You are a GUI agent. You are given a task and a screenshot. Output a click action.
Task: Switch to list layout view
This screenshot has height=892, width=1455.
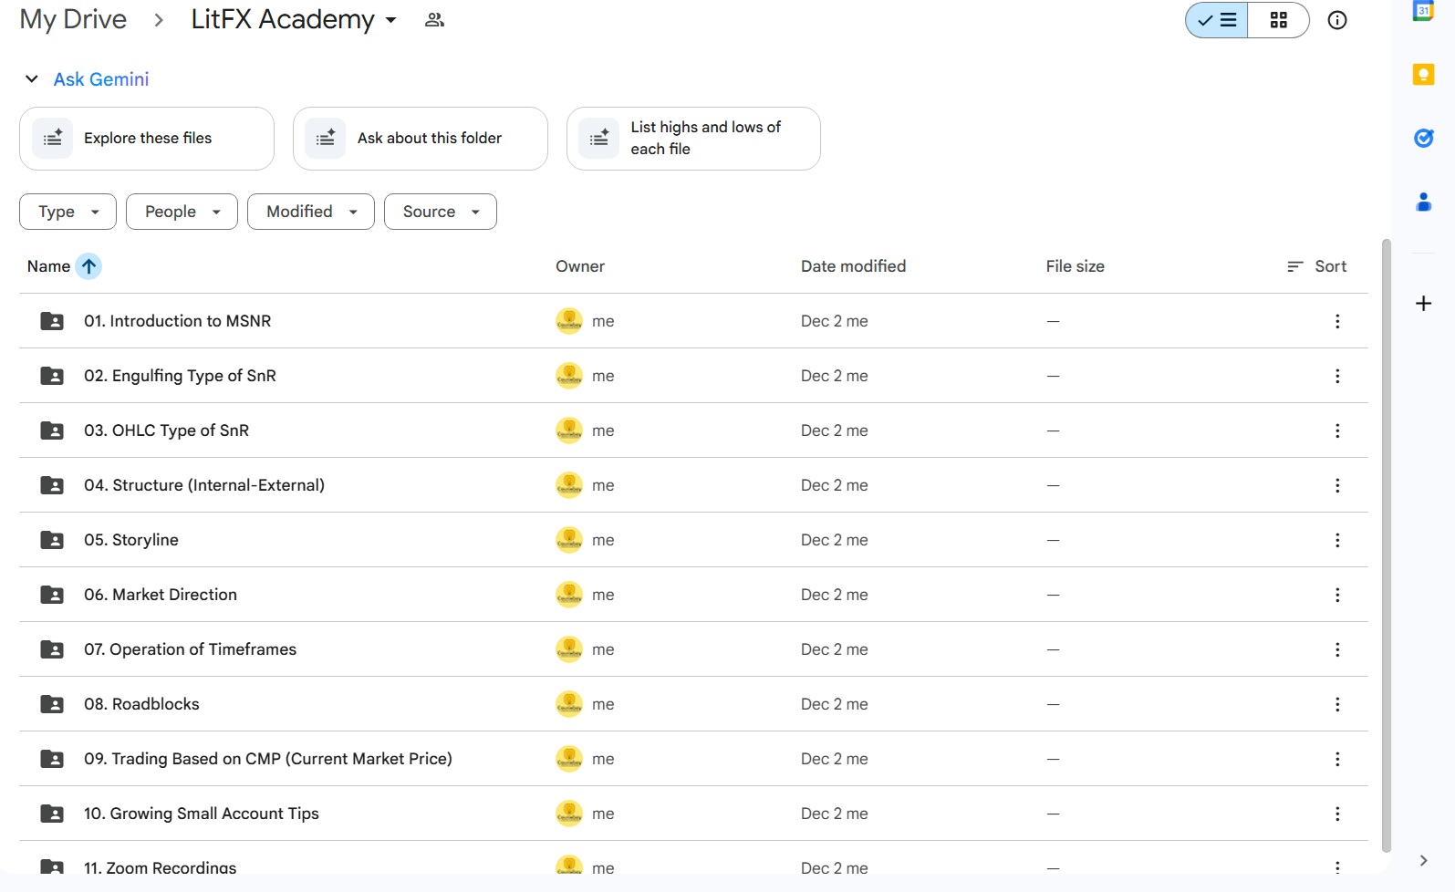click(1217, 20)
